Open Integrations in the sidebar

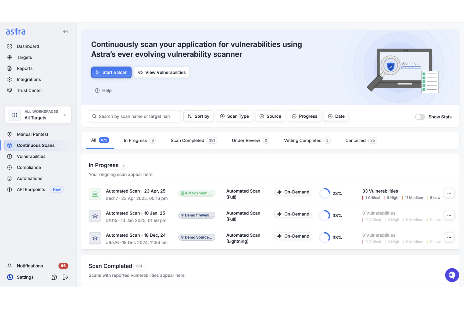pyautogui.click(x=29, y=80)
